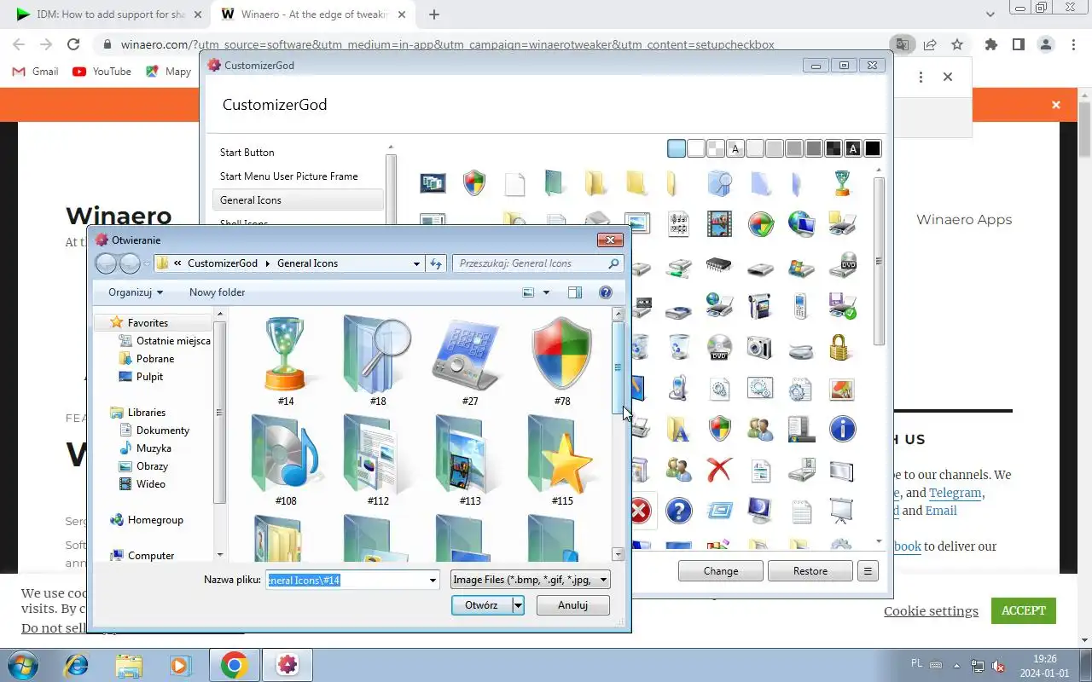Choose the solid black background swatch
The image size is (1092, 682).
point(872,149)
